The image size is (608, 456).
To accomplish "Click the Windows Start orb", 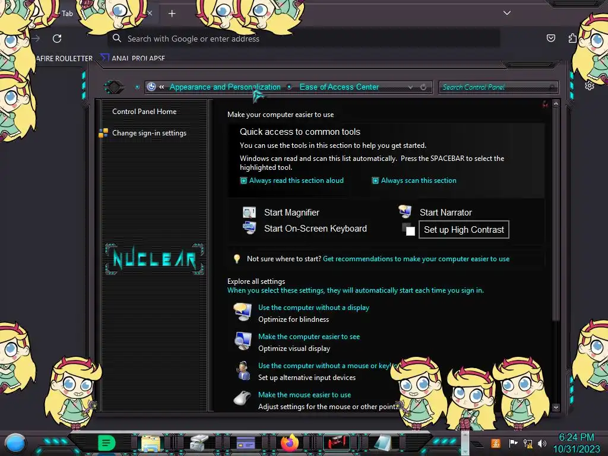I will tap(15, 443).
